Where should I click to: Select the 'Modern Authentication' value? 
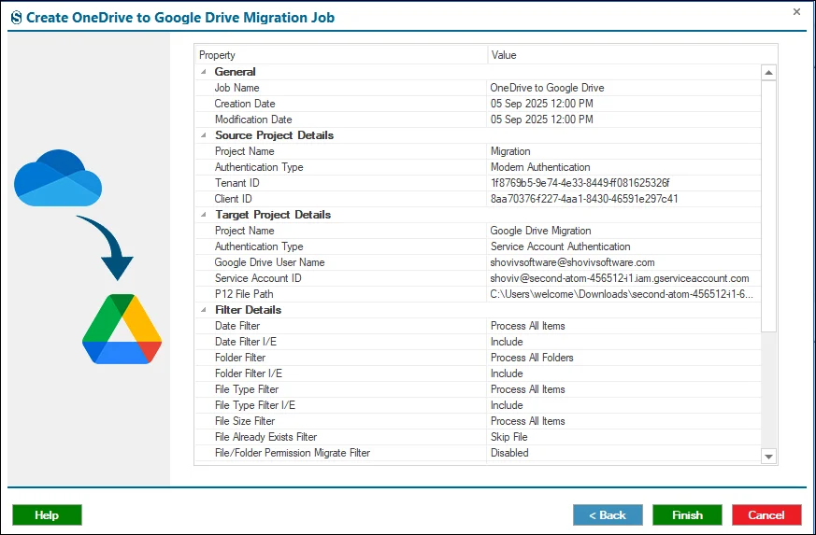pos(540,167)
